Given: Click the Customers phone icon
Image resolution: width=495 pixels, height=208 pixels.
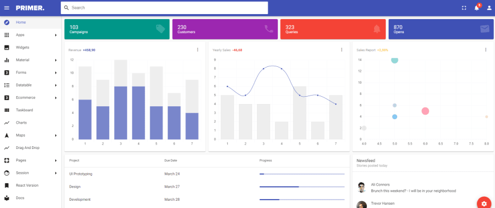Looking at the screenshot, I should pos(269,29).
